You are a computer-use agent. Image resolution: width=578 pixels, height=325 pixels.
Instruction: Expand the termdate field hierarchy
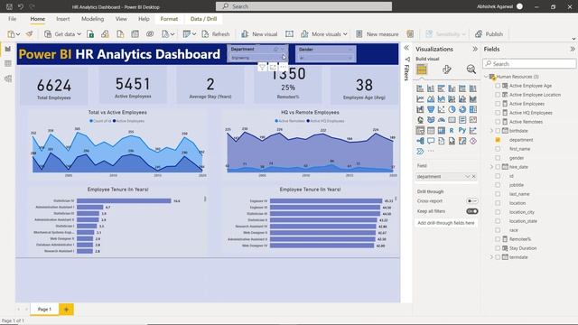[491, 257]
